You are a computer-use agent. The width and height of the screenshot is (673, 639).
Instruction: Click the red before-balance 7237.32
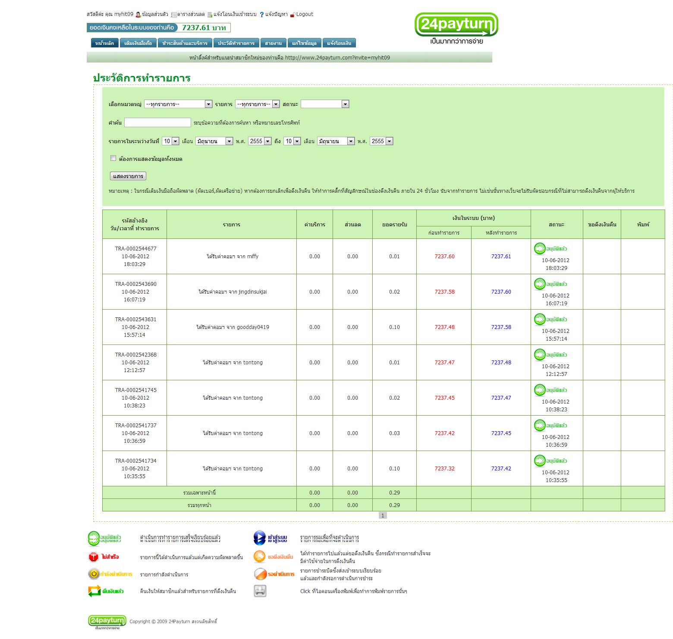[444, 469]
